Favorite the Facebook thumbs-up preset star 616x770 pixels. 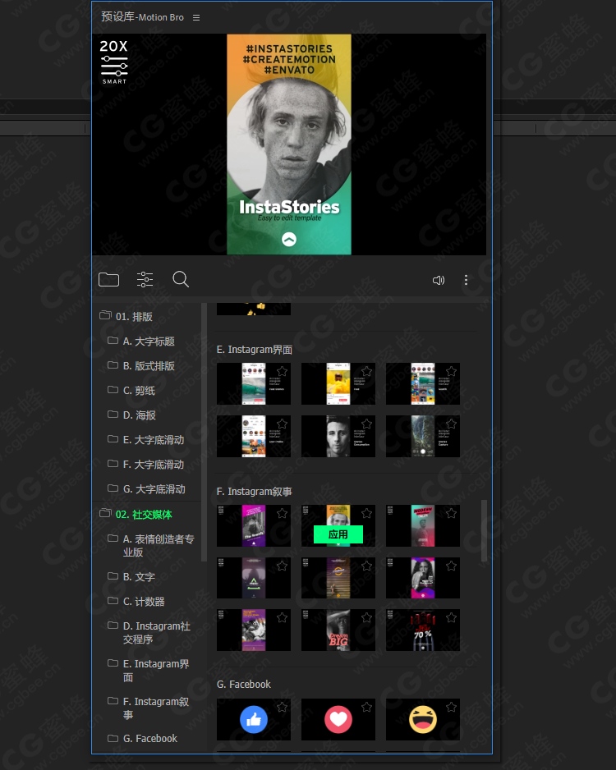[282, 707]
